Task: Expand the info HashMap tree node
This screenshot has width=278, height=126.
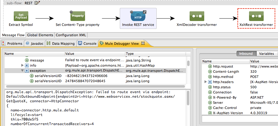Action: 23,65
